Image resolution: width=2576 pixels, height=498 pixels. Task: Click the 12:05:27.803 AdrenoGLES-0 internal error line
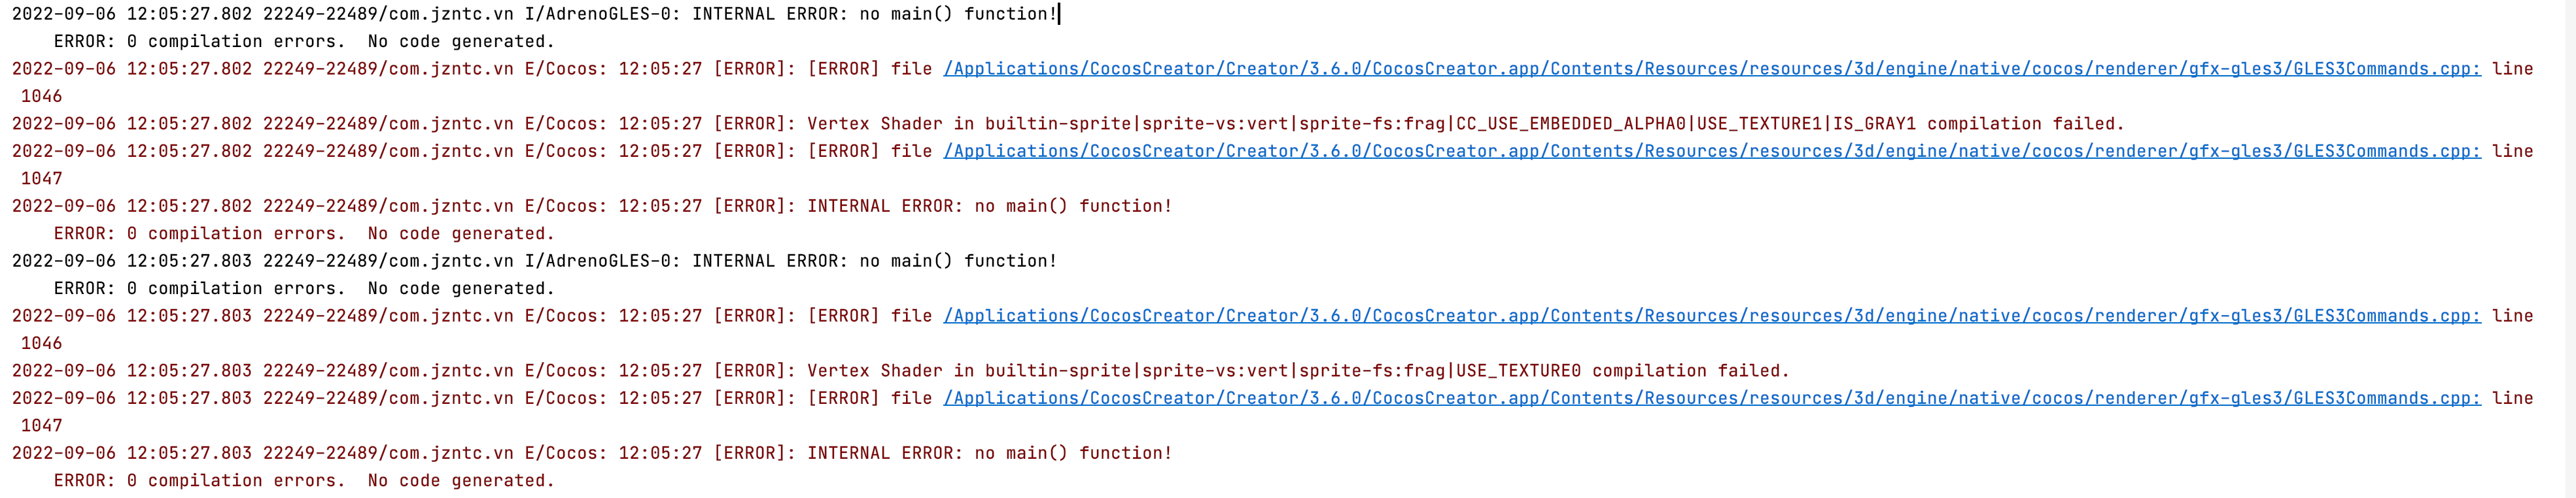point(534,261)
